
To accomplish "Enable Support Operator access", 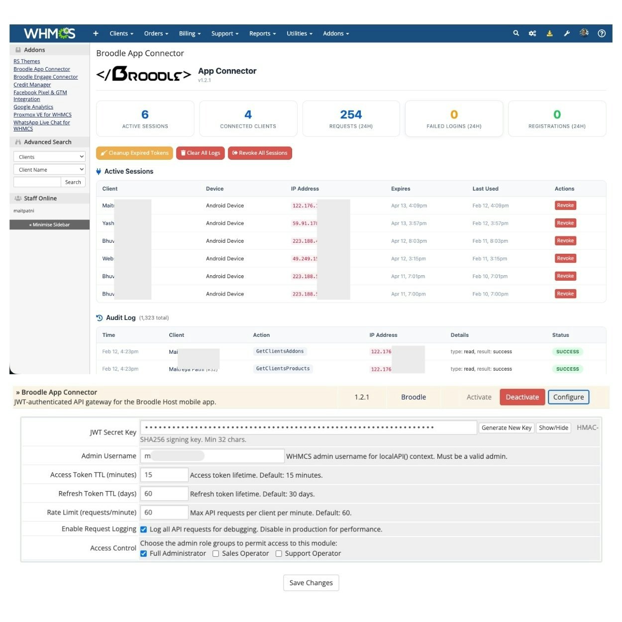I will pos(279,553).
